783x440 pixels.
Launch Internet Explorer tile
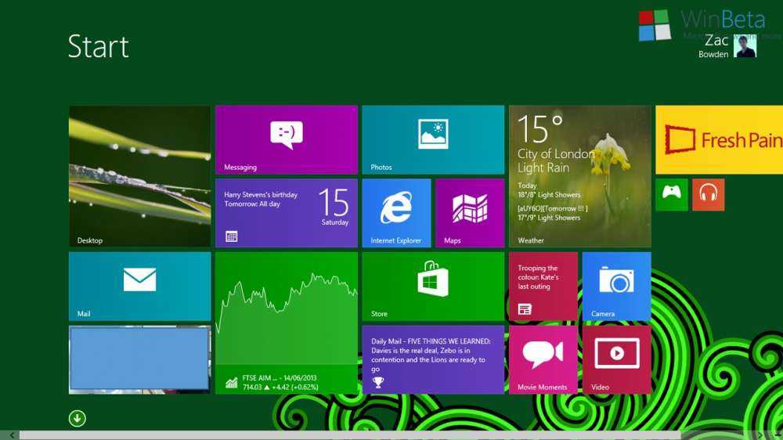(396, 213)
